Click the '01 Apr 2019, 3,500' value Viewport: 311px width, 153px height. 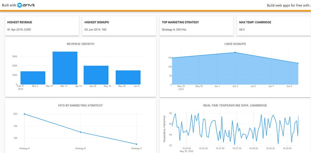(x=19, y=30)
